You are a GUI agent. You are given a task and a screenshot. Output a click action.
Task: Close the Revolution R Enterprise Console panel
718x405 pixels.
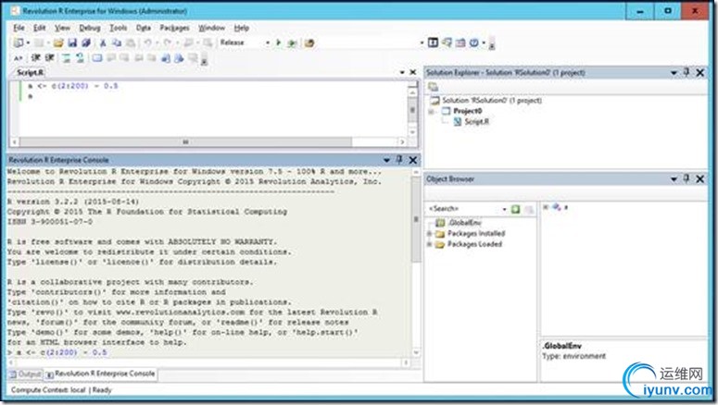click(413, 160)
